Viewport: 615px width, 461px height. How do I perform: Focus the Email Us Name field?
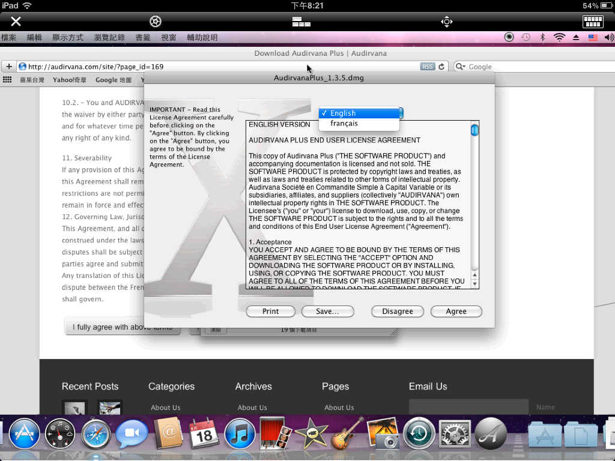tap(468, 407)
